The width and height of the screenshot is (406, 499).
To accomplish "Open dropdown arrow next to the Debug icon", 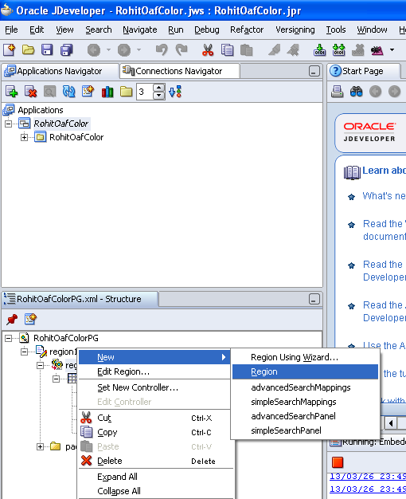I will click(392, 50).
